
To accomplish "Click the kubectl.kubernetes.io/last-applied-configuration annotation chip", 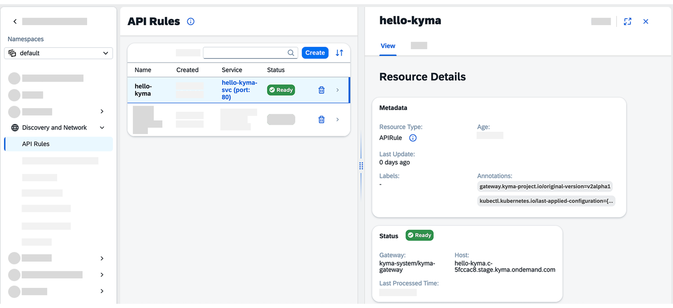I will click(546, 201).
